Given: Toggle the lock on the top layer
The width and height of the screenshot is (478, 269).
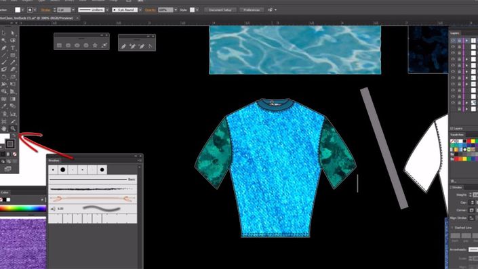Looking at the screenshot, I should (460, 40).
